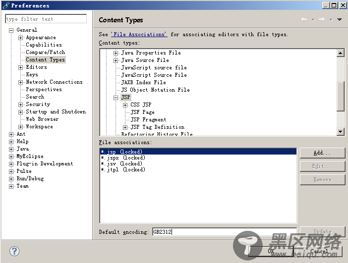Viewport: 348px width, 263px height.
Task: Select the *.jsp (locked) association
Action: point(198,152)
